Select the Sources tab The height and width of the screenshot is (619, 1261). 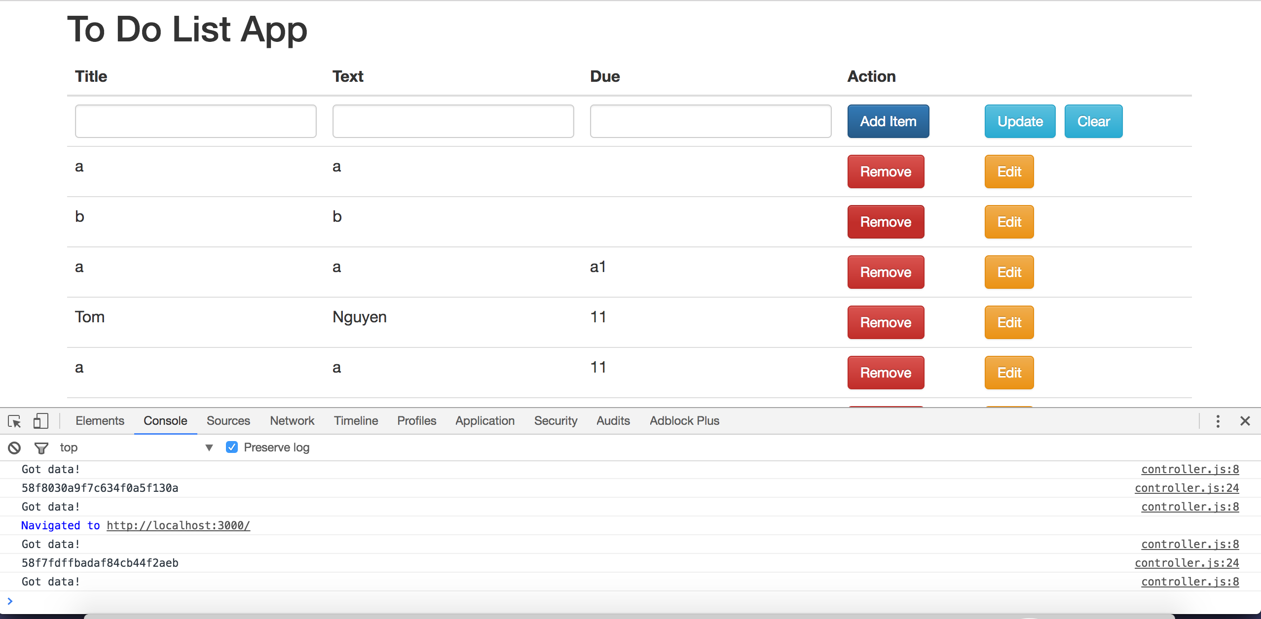(x=228, y=421)
